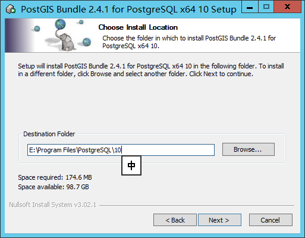Minimize the PostGIS setup window
305x238 pixels.
click(250, 7)
